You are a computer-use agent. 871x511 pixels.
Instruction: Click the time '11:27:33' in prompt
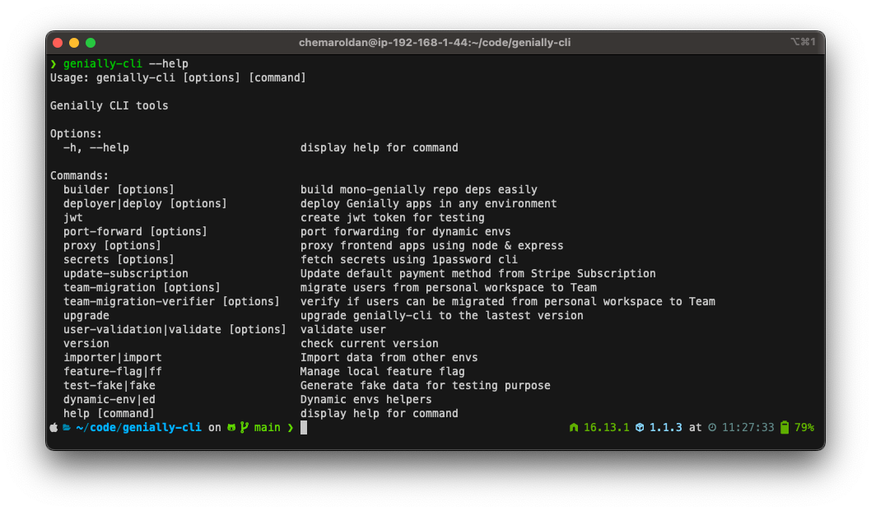(748, 428)
